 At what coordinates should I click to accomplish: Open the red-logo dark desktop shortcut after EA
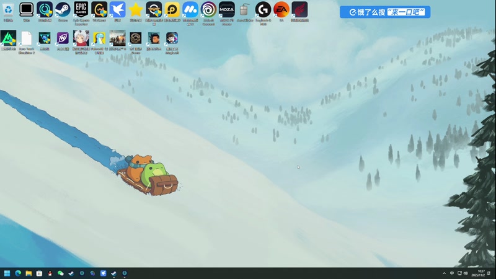(299, 12)
